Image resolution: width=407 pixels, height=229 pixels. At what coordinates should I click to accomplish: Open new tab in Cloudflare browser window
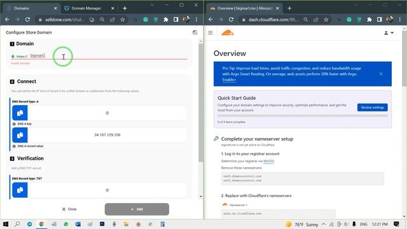[x=290, y=8]
